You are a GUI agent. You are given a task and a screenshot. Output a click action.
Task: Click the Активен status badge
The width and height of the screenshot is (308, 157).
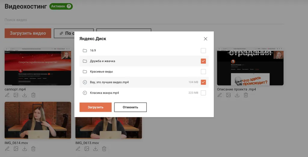click(61, 6)
